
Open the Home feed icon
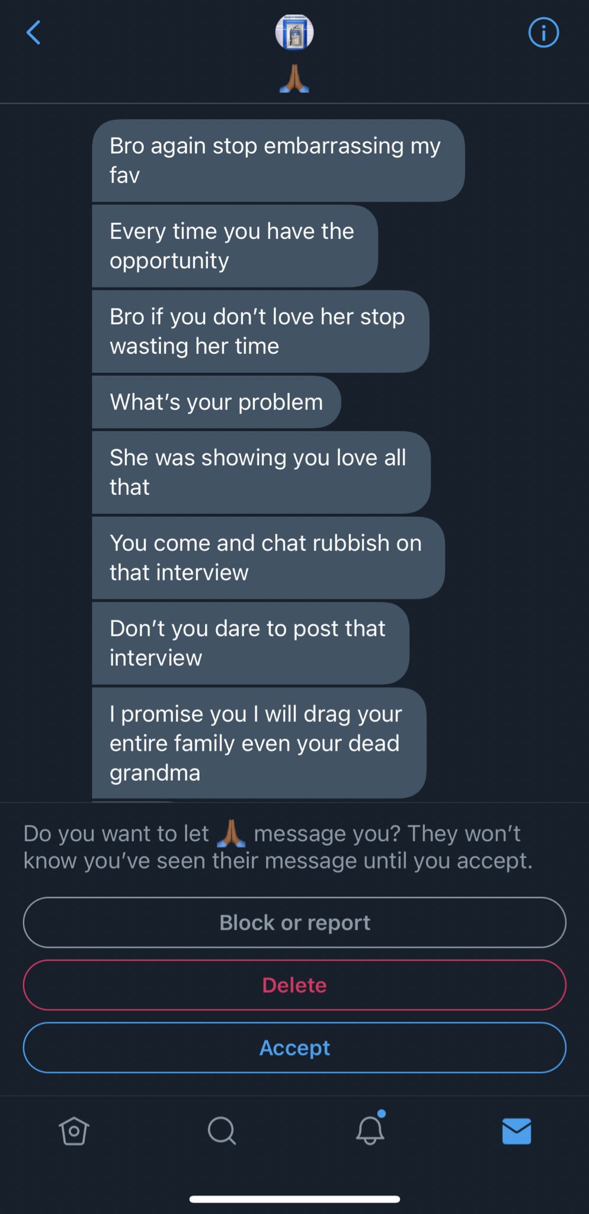coord(73,1130)
